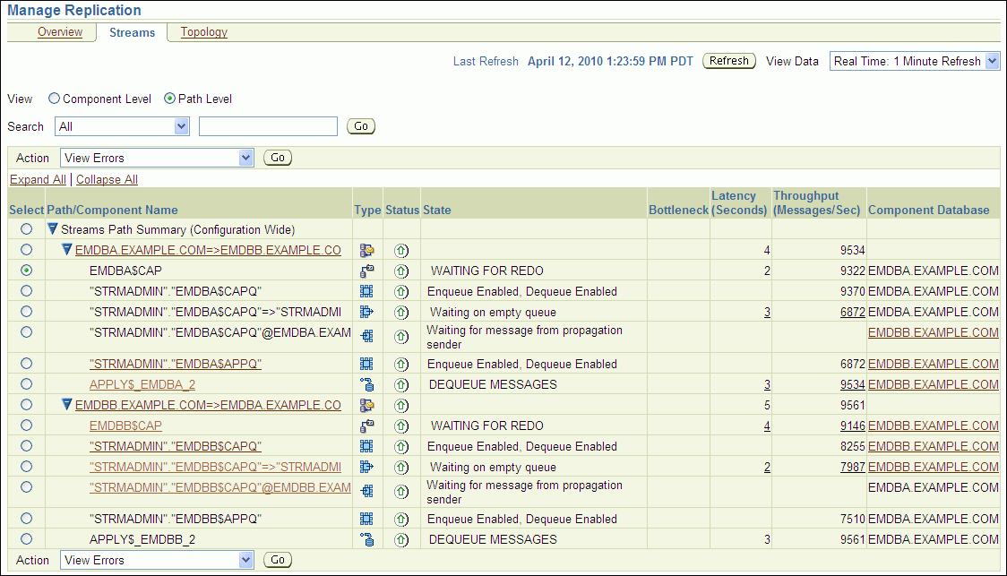1007x576 pixels.
Task: Click into the search text field
Action: pyautogui.click(x=268, y=126)
